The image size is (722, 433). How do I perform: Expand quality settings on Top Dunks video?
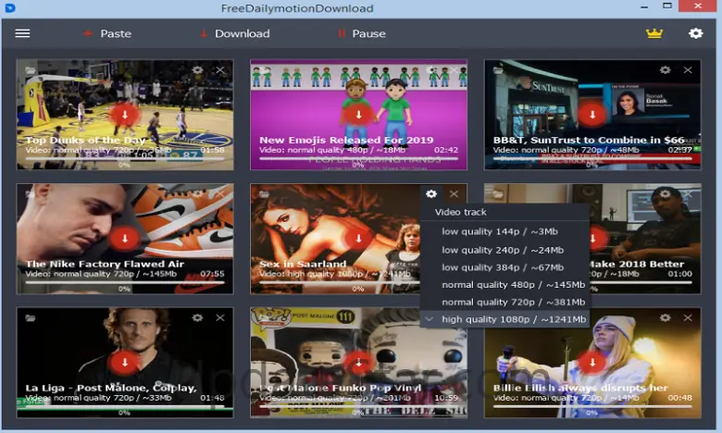pyautogui.click(x=197, y=70)
